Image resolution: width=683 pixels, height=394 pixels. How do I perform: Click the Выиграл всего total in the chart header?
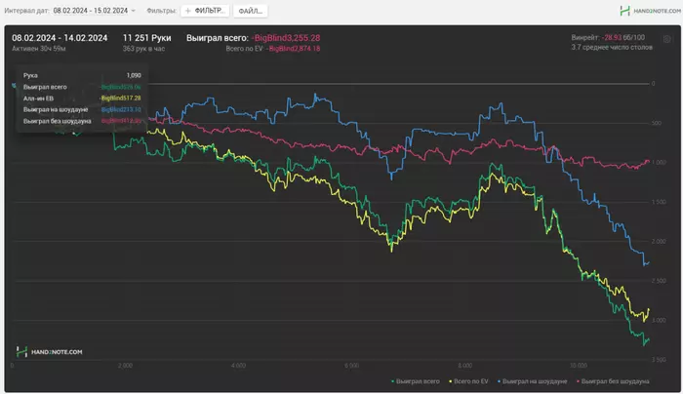click(x=254, y=36)
